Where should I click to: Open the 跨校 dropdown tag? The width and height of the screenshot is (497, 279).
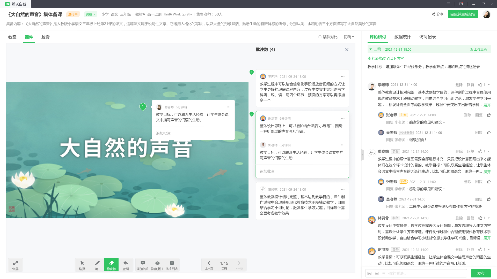[91, 14]
